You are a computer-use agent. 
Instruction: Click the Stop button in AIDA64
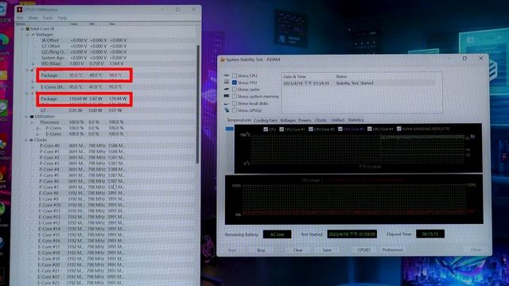pyautogui.click(x=261, y=250)
